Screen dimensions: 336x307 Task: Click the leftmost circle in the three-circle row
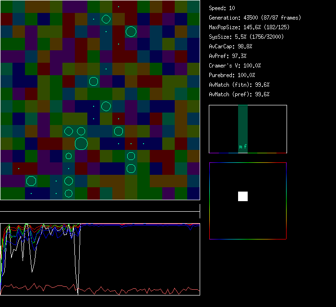pyautogui.click(x=69, y=131)
